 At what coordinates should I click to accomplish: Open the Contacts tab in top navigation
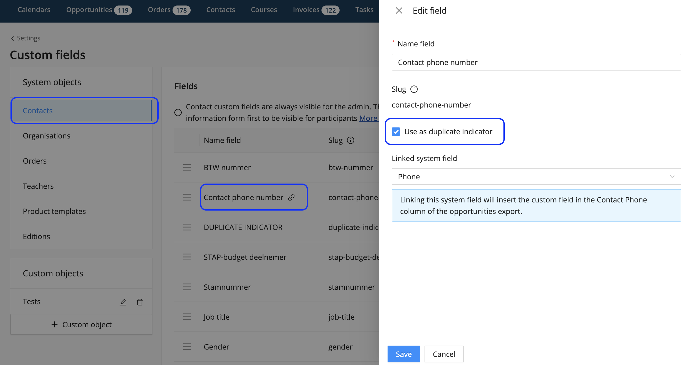click(221, 10)
